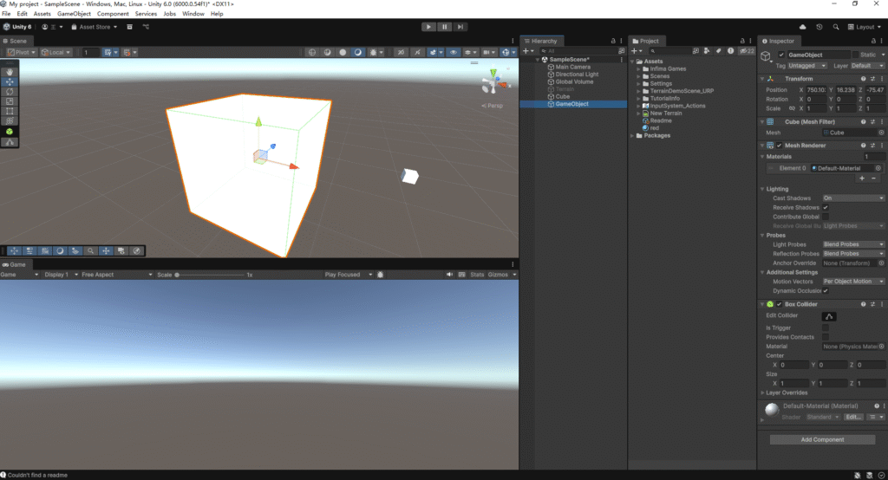888x480 pixels.
Task: Toggle scene visibility eye icon
Action: pos(453,52)
